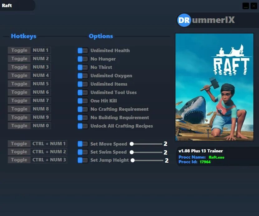The width and height of the screenshot is (259, 216).
Task: Click the v1.08 Plus 13 Trainer text
Action: 200,151
